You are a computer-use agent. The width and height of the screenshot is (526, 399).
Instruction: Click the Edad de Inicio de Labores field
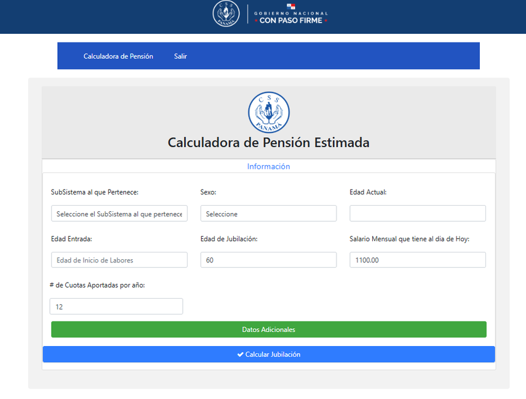click(119, 259)
